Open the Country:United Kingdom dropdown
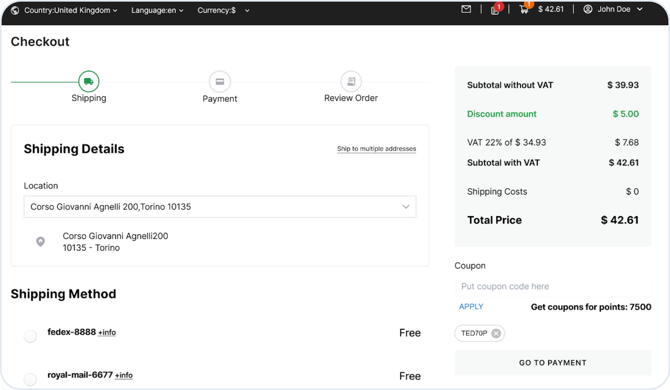Image resolution: width=670 pixels, height=390 pixels. 70,10
